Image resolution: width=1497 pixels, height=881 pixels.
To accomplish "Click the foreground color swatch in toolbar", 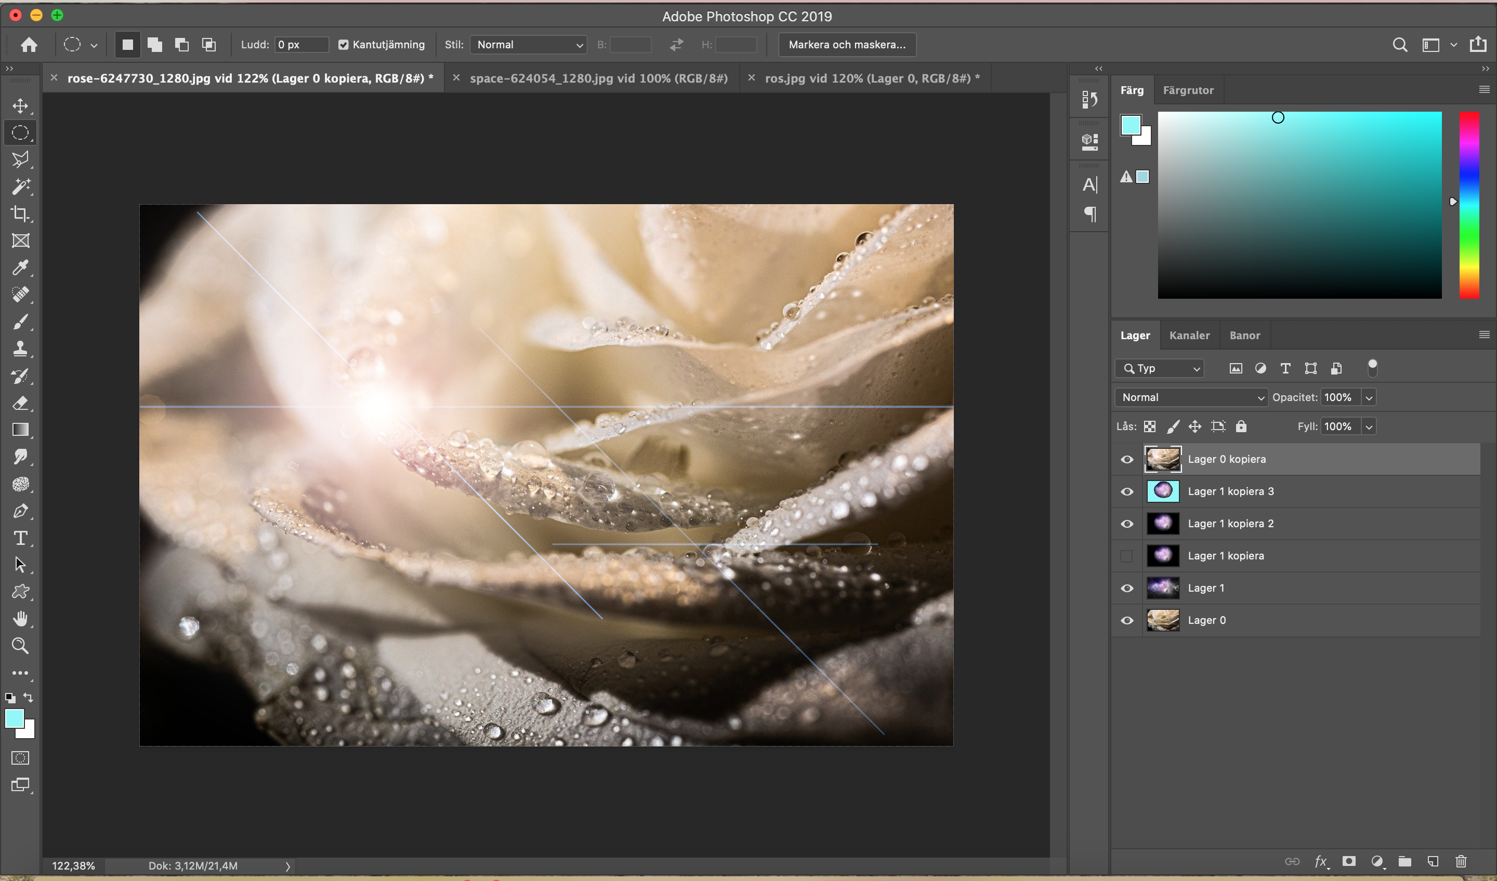I will [14, 718].
